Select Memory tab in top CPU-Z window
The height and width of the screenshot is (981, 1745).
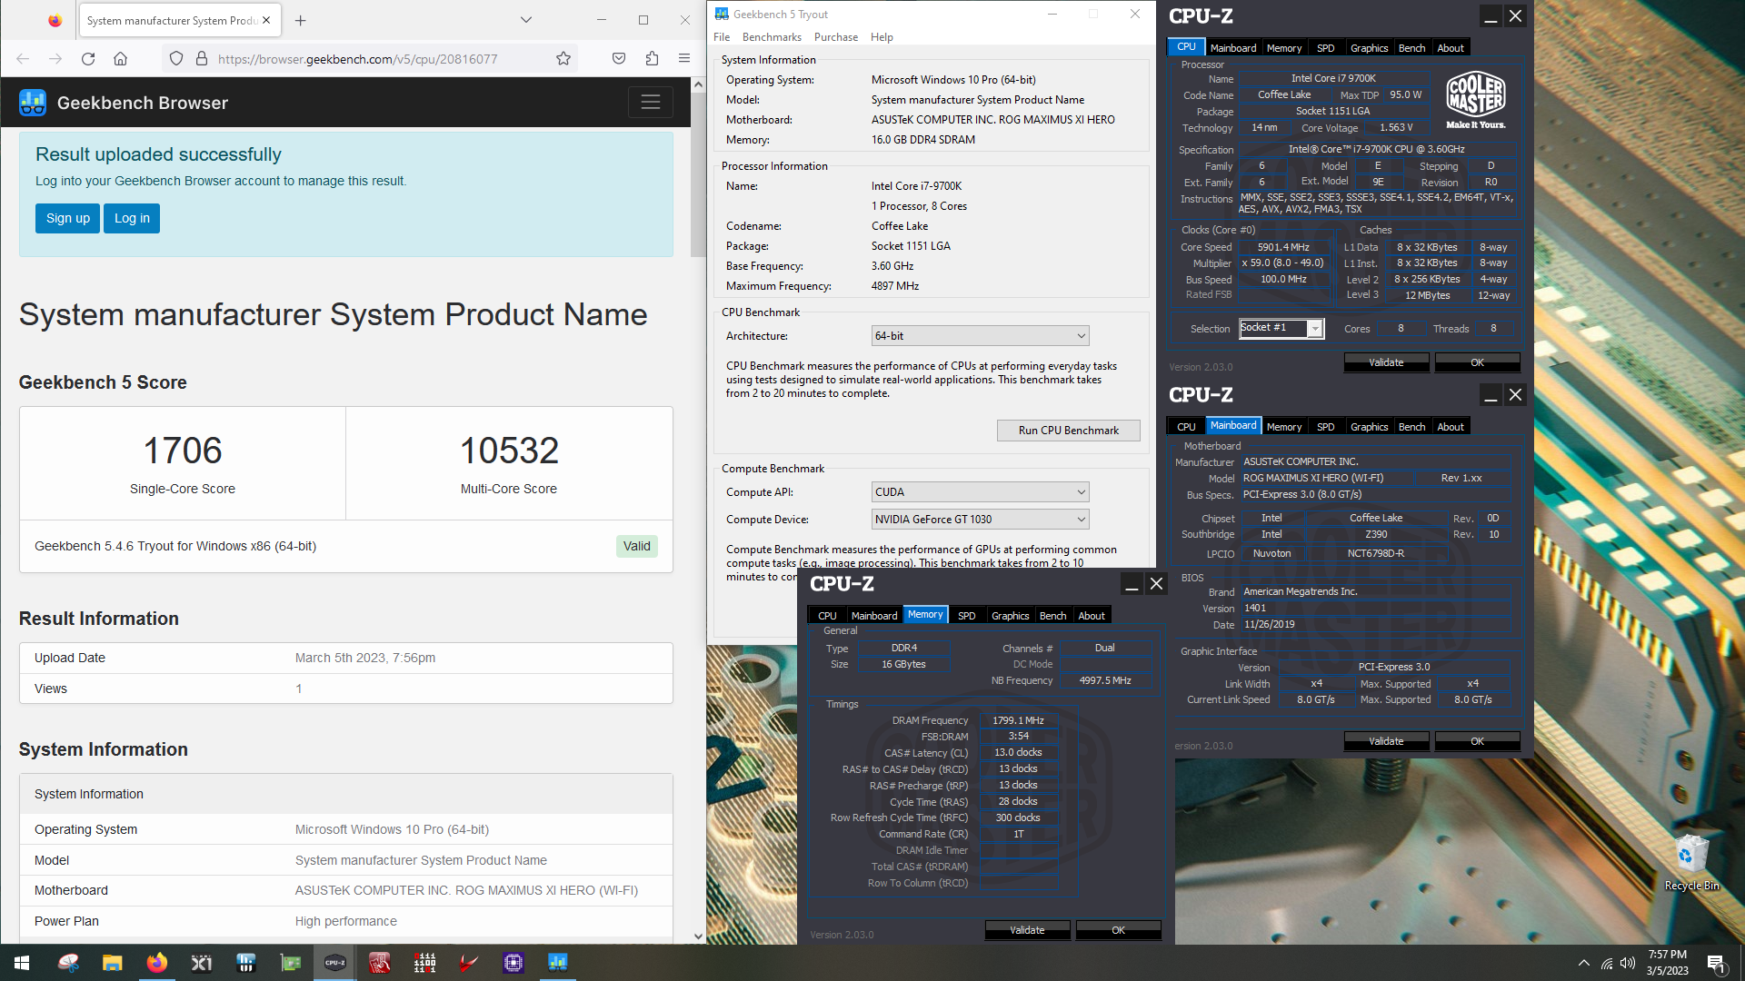[1284, 48]
